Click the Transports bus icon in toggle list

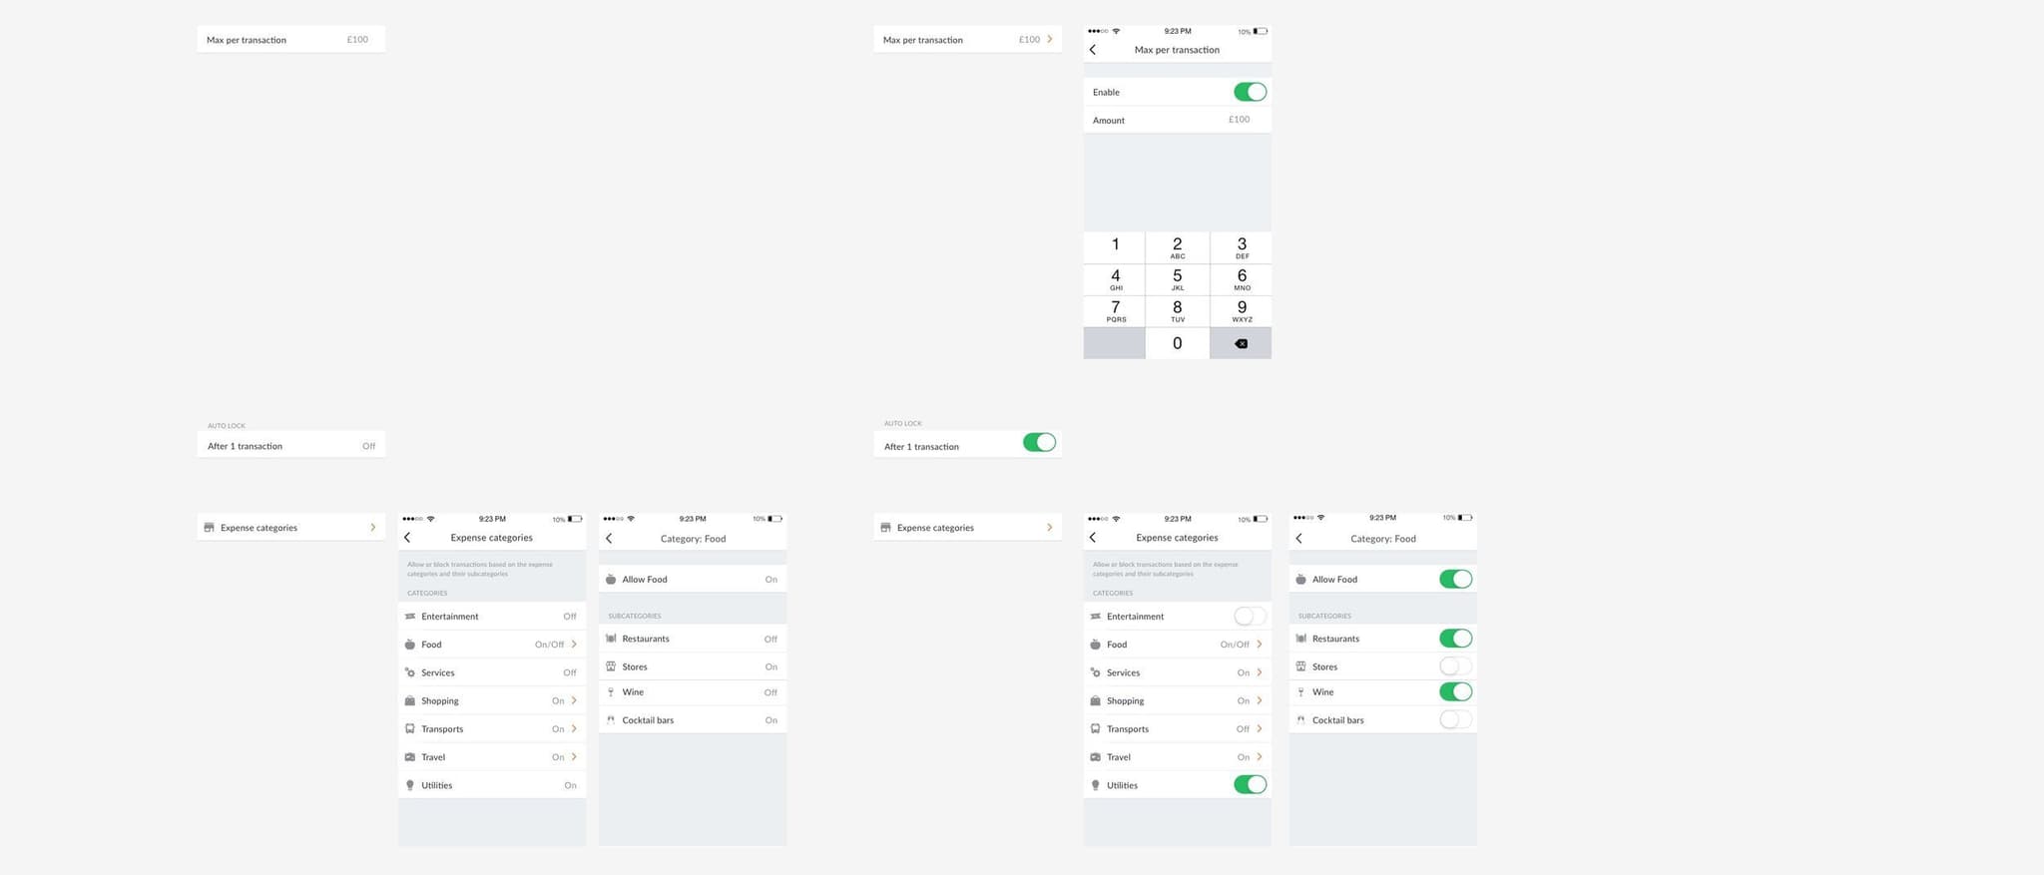click(x=1095, y=728)
